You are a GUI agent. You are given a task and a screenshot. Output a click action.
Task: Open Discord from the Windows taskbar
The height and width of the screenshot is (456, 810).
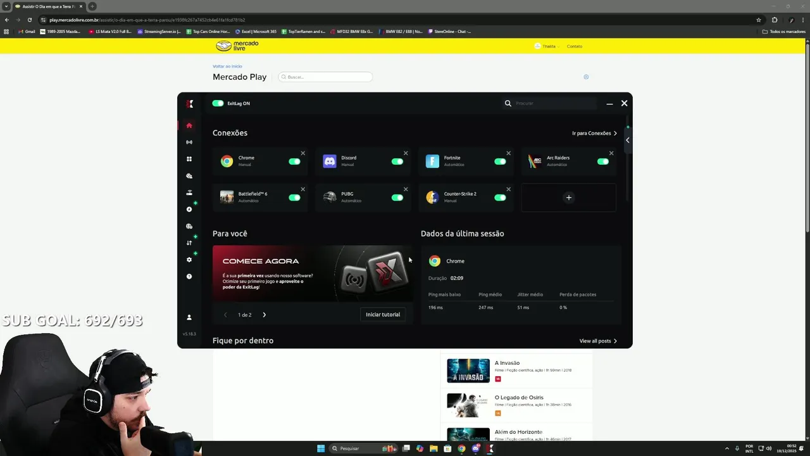coord(476,448)
